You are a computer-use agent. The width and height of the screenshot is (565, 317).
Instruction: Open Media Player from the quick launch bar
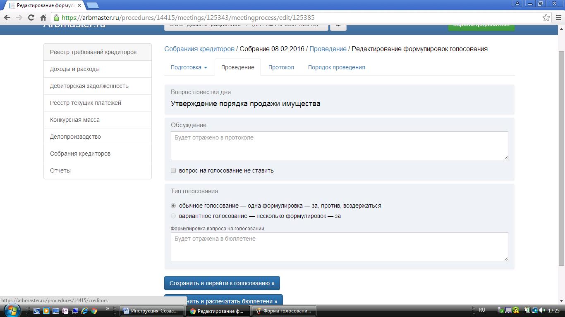tap(46, 311)
